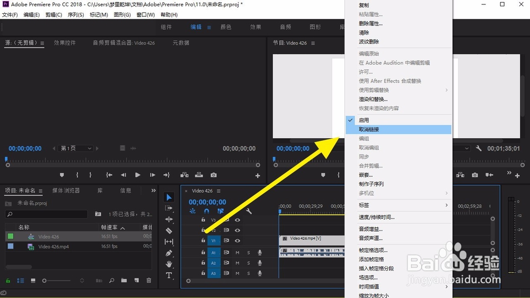Select the Hand tool

point(169,264)
